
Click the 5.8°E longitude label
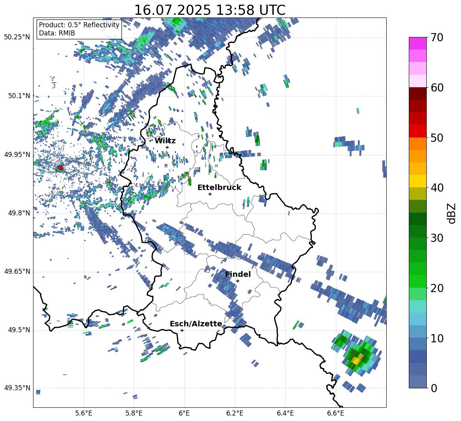(134, 413)
